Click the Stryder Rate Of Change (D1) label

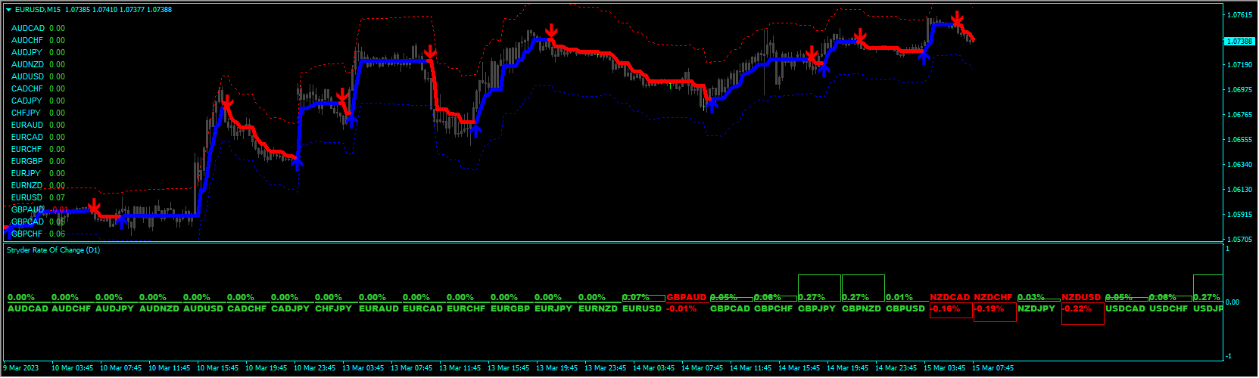coord(53,249)
